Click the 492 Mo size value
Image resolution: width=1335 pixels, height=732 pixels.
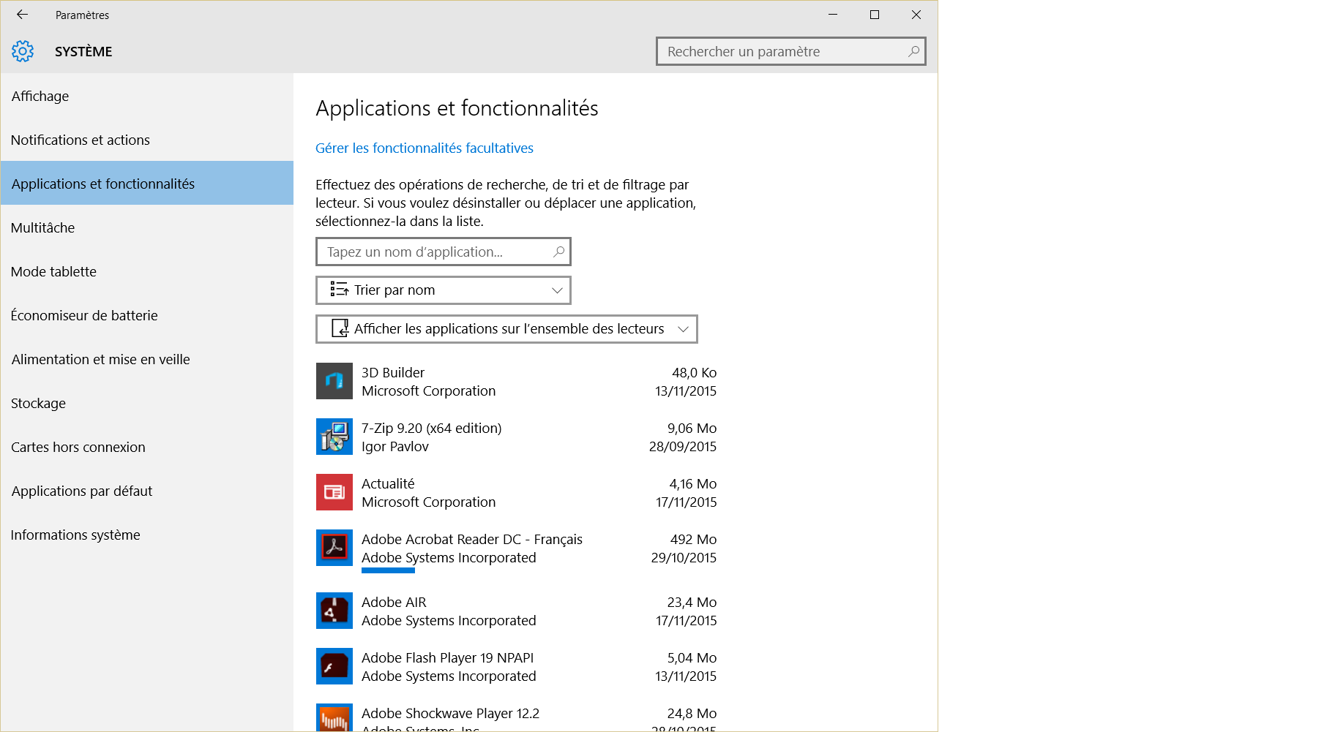(693, 539)
